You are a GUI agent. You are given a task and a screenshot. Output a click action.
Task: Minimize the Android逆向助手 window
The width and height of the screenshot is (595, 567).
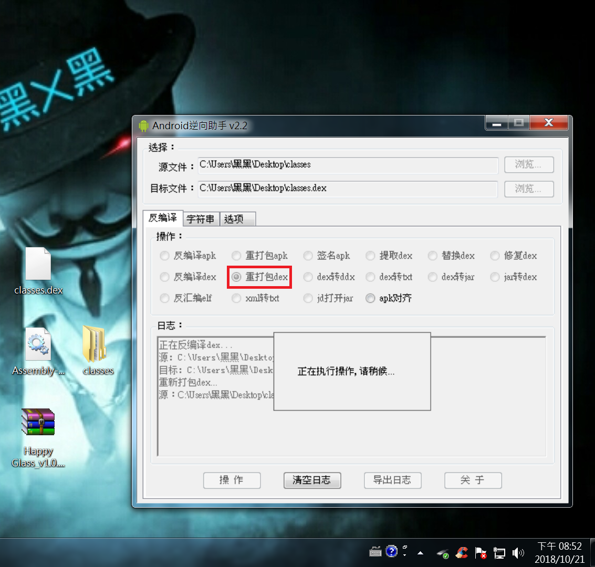[497, 123]
